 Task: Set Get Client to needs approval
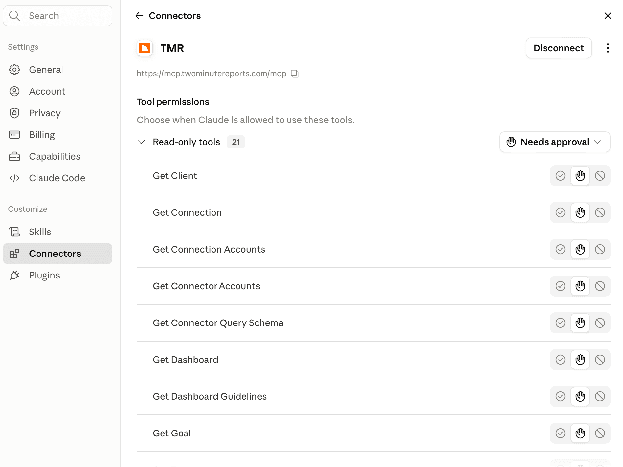click(x=580, y=176)
